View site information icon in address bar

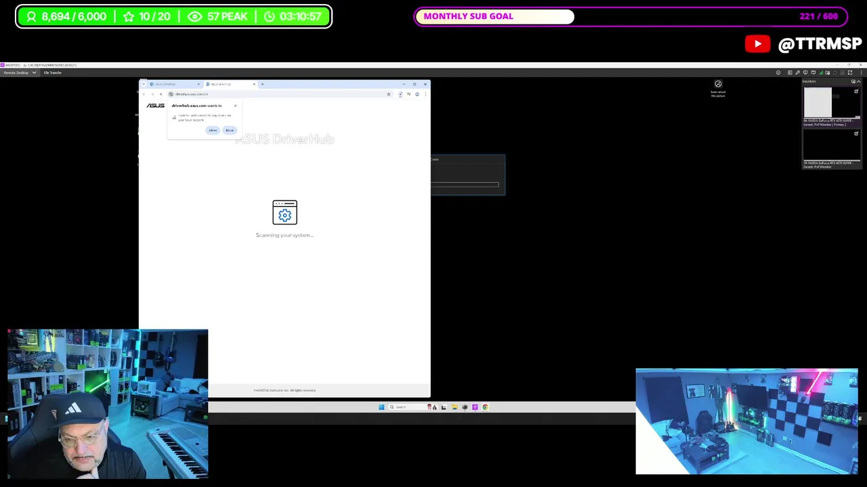coord(171,94)
